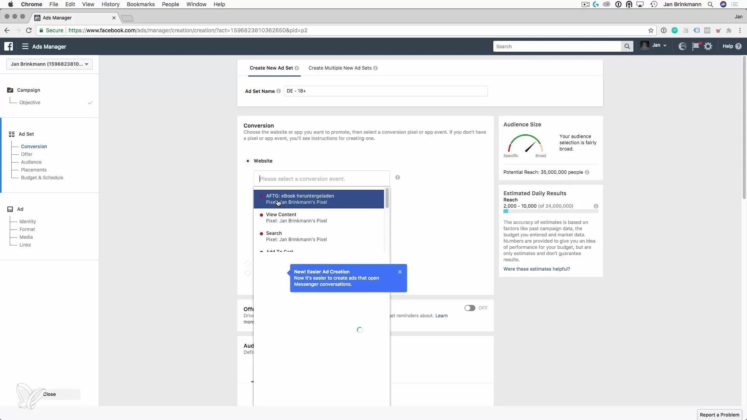Go back with the browser back arrow

coord(7,30)
